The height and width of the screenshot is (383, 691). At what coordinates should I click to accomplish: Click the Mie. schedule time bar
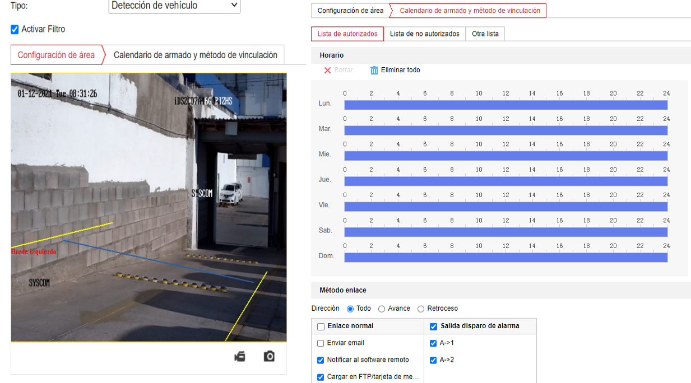(506, 156)
